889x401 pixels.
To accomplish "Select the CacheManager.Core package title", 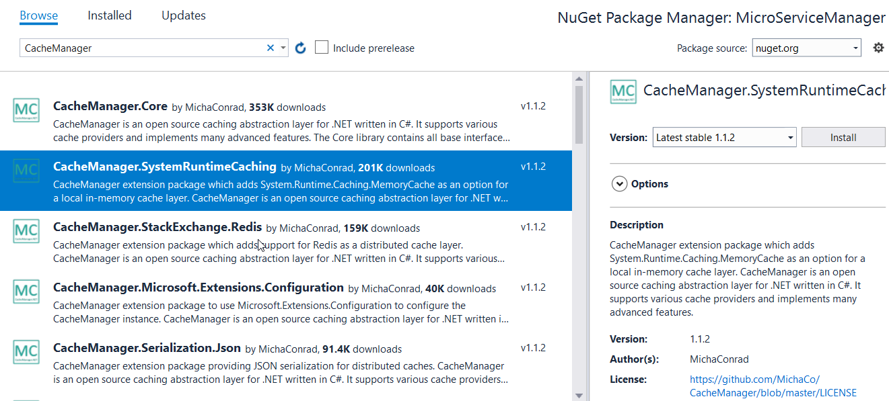I will [110, 106].
